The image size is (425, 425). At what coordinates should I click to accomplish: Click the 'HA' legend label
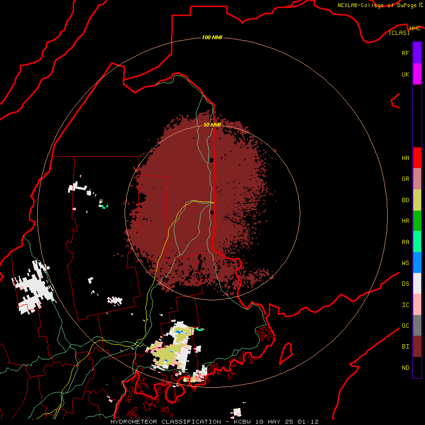[x=405, y=158]
